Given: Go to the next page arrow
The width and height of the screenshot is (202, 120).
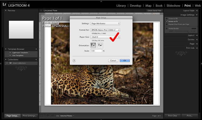Looking at the screenshot, I should click(53, 116).
